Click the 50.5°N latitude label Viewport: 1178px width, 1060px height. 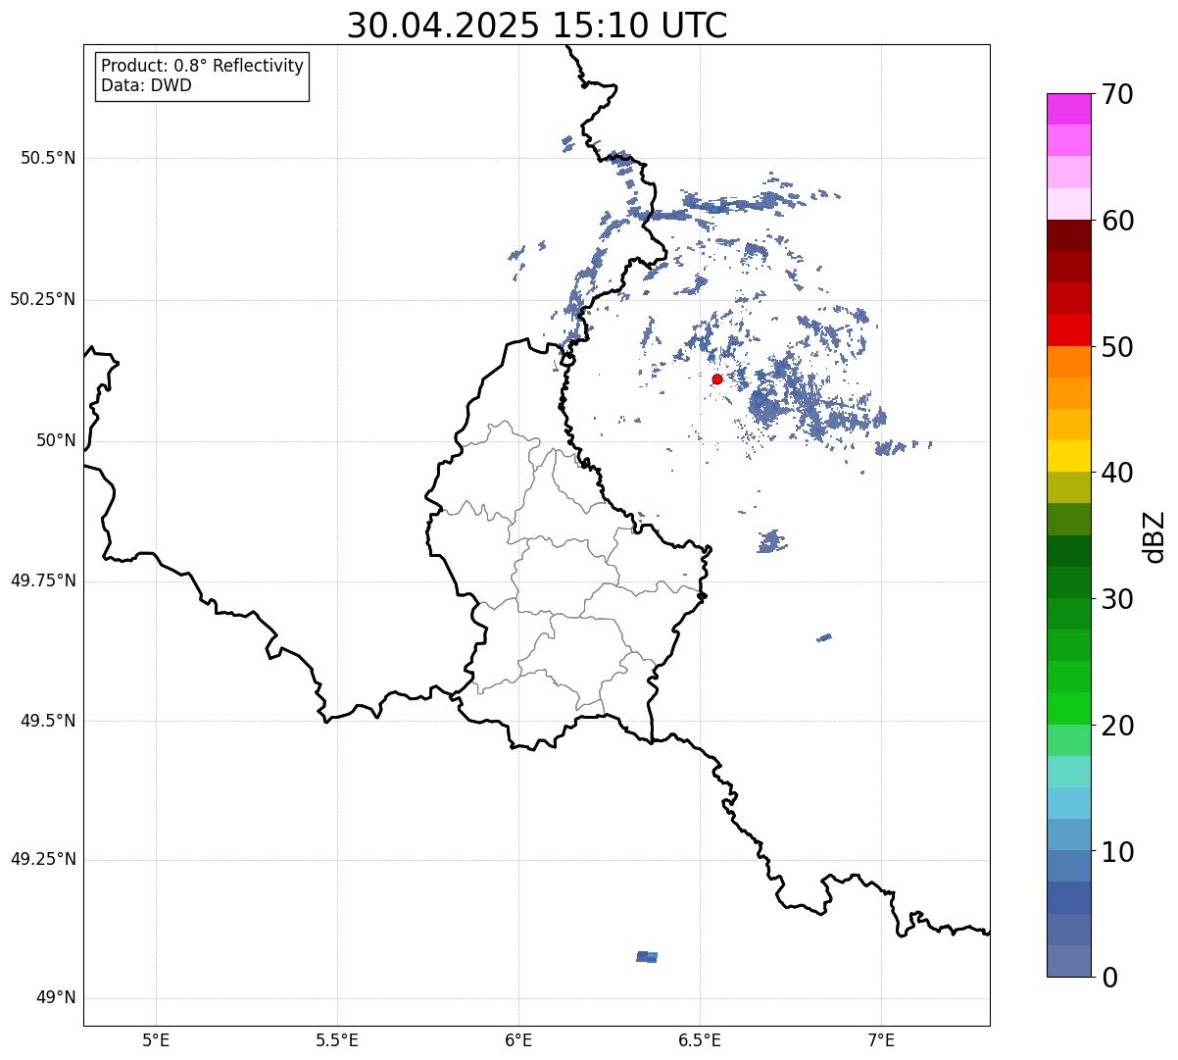coord(49,158)
